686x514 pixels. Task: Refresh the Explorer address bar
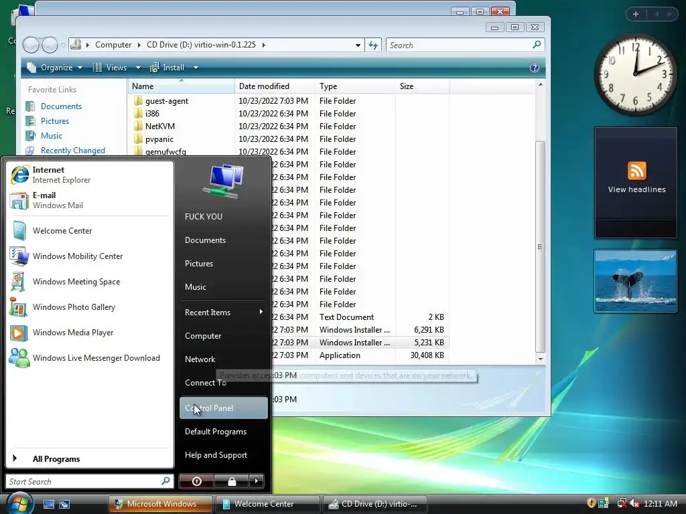point(373,45)
